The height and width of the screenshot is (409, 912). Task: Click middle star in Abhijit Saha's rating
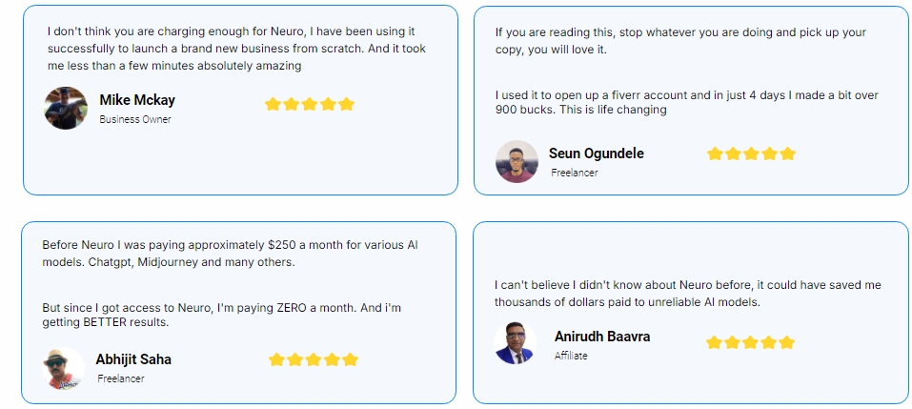(x=314, y=359)
